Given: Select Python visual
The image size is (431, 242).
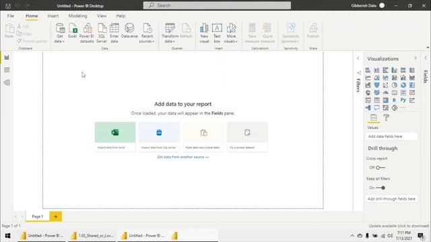Looking at the screenshot, I should 403,100.
